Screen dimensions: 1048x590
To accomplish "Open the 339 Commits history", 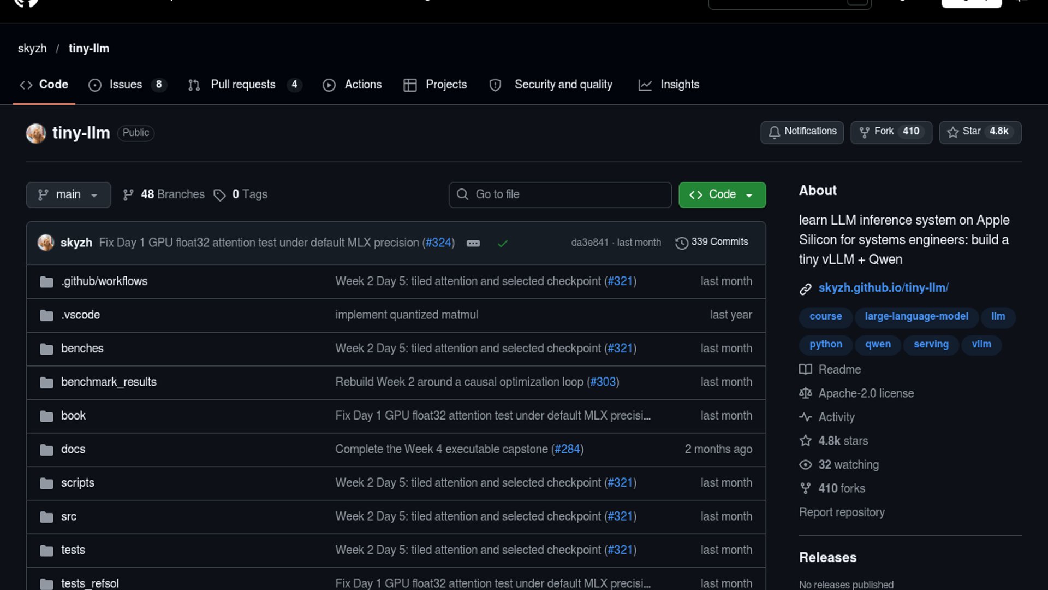I will pos(712,242).
